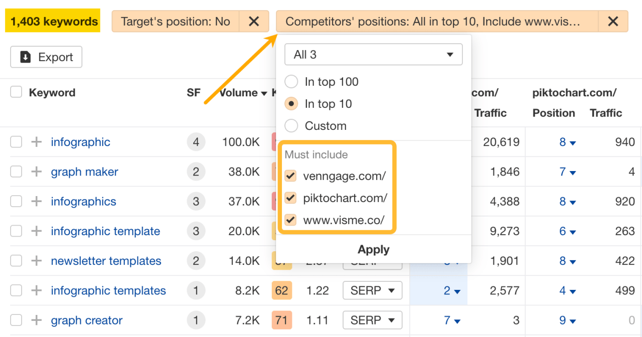
Task: Uncheck the piktochart.com/ checkbox
Action: pos(290,198)
